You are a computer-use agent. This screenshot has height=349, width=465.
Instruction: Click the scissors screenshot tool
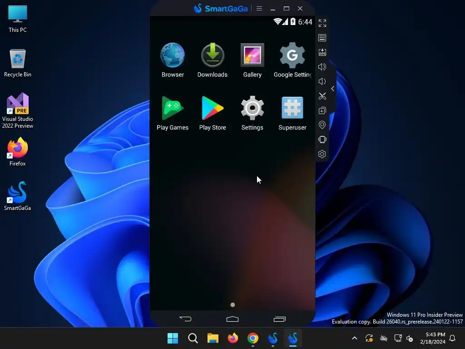tap(322, 96)
